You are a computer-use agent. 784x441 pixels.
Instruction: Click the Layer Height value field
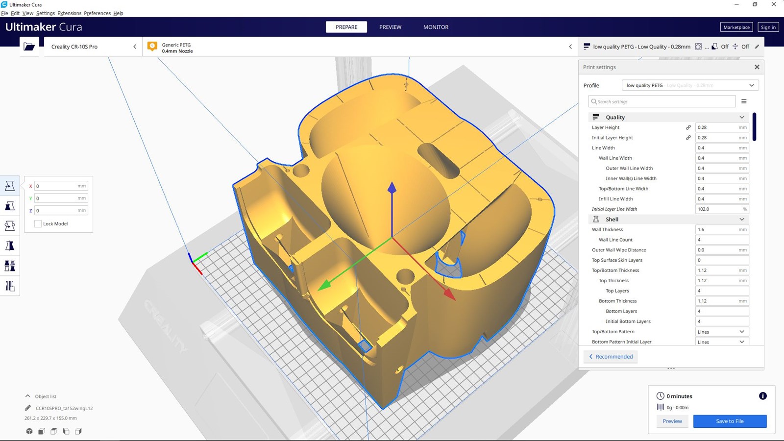(x=722, y=127)
